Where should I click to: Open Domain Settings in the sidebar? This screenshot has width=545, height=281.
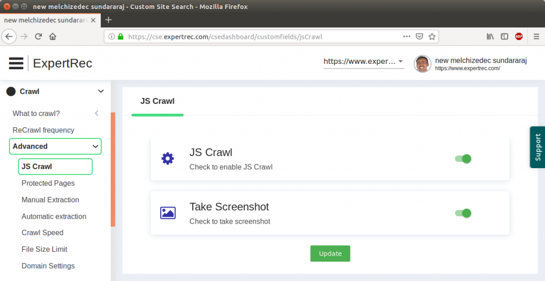(48, 266)
